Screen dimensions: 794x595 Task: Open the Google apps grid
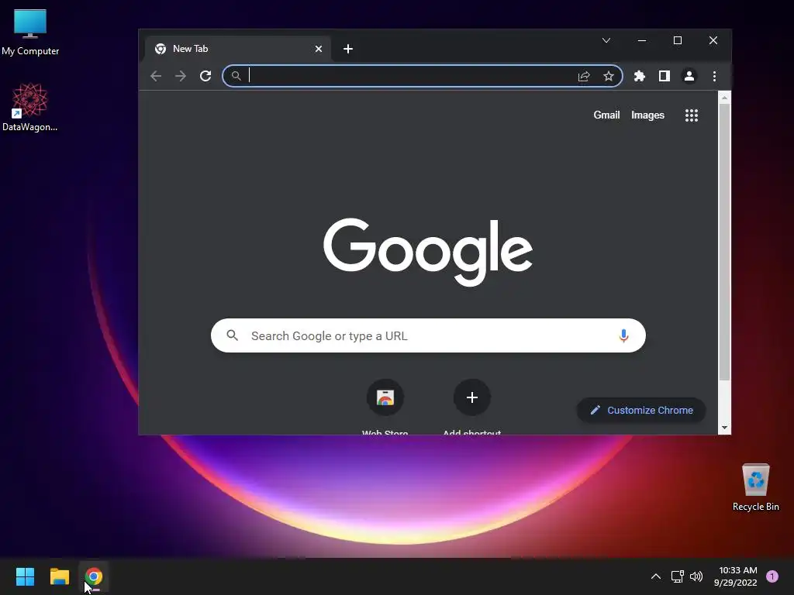coord(692,115)
